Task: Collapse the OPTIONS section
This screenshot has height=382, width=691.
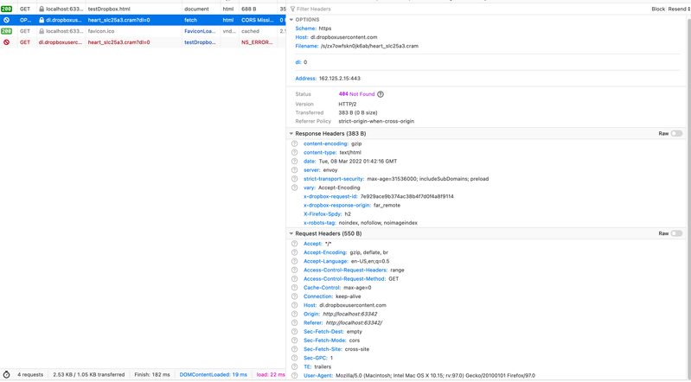Action: tap(291, 20)
